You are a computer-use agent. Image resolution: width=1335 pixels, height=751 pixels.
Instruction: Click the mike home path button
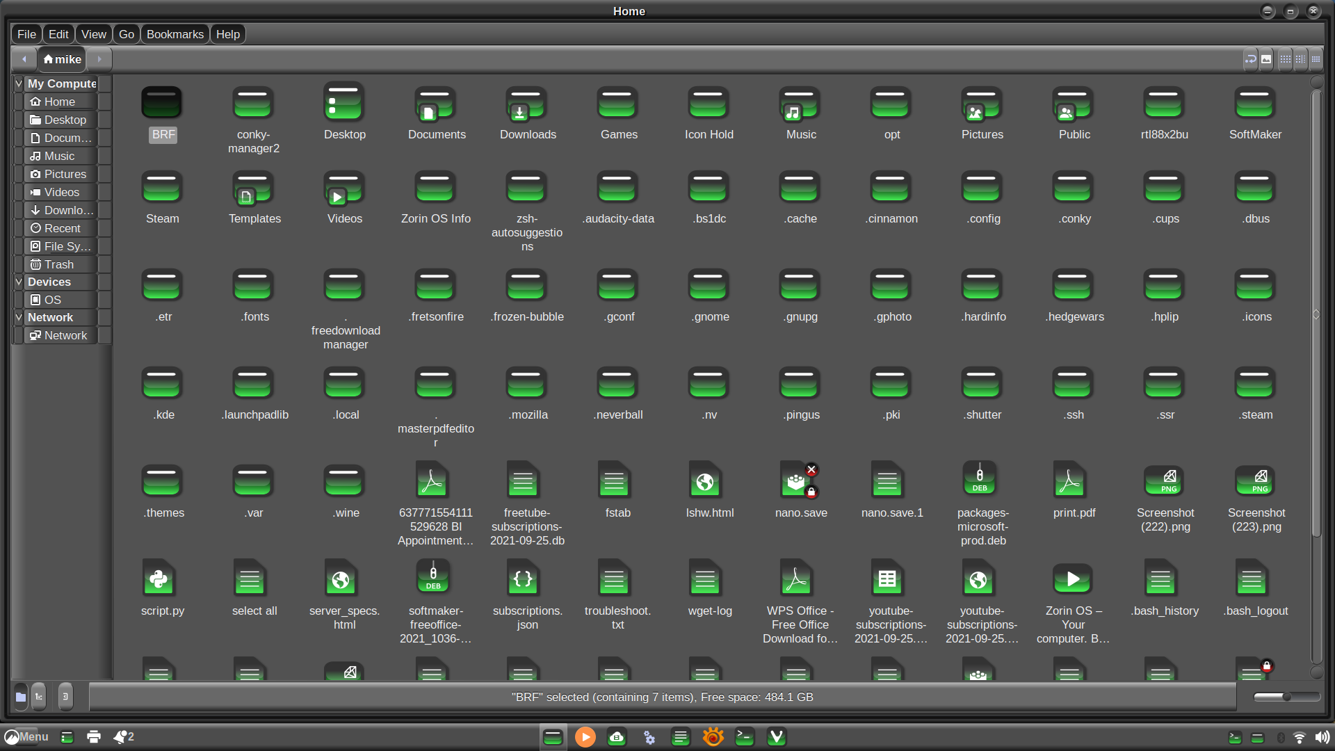[62, 59]
